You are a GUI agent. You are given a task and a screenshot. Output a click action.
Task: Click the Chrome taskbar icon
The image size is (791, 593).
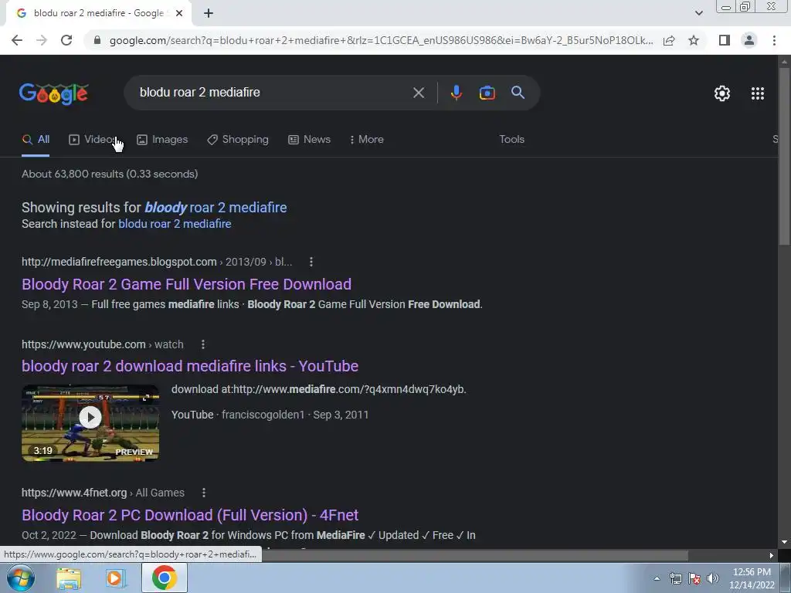164,578
